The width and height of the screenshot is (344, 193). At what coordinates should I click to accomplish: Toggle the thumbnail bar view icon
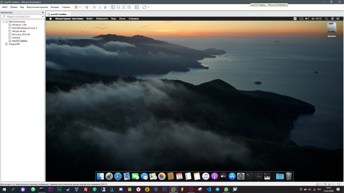[118, 7]
